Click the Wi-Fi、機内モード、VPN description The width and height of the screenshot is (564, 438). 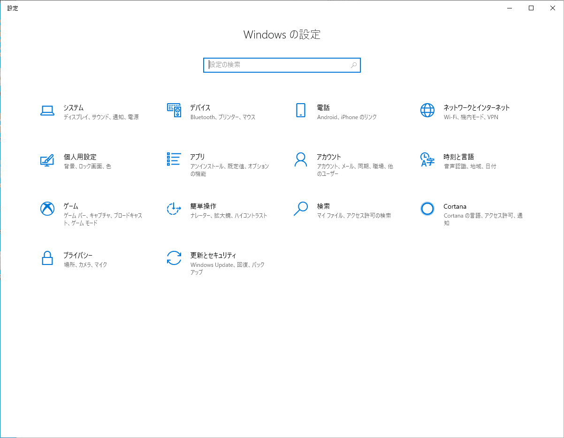[x=471, y=117]
